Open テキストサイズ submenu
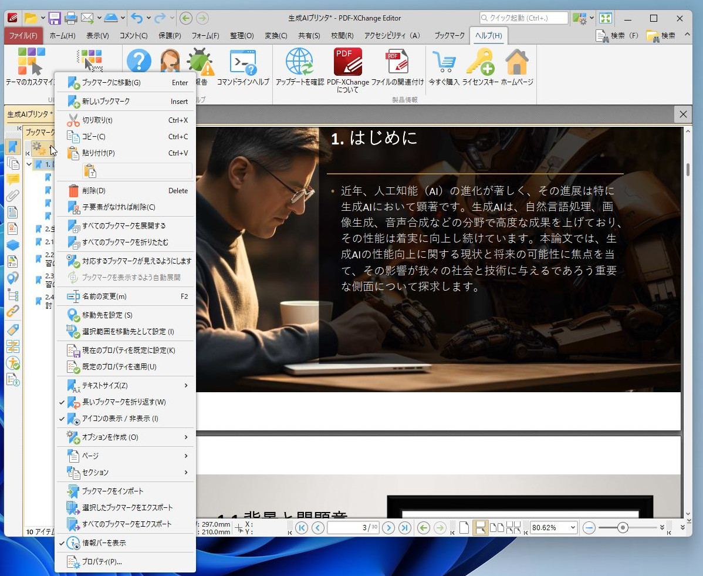The height and width of the screenshot is (576, 703). 126,385
